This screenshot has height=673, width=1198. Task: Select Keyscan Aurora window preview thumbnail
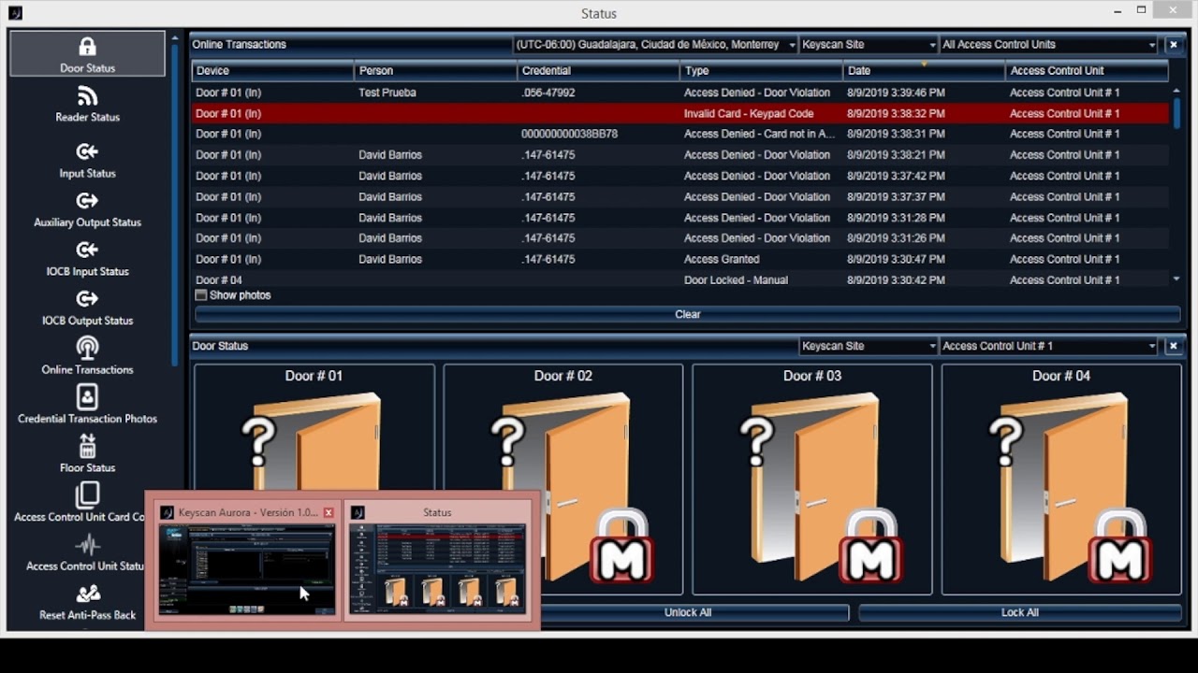pos(246,569)
